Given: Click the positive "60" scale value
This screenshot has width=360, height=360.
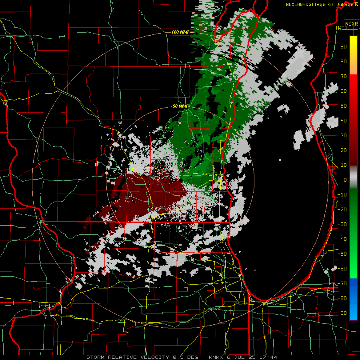Looking at the screenshot, I should coord(344,91).
